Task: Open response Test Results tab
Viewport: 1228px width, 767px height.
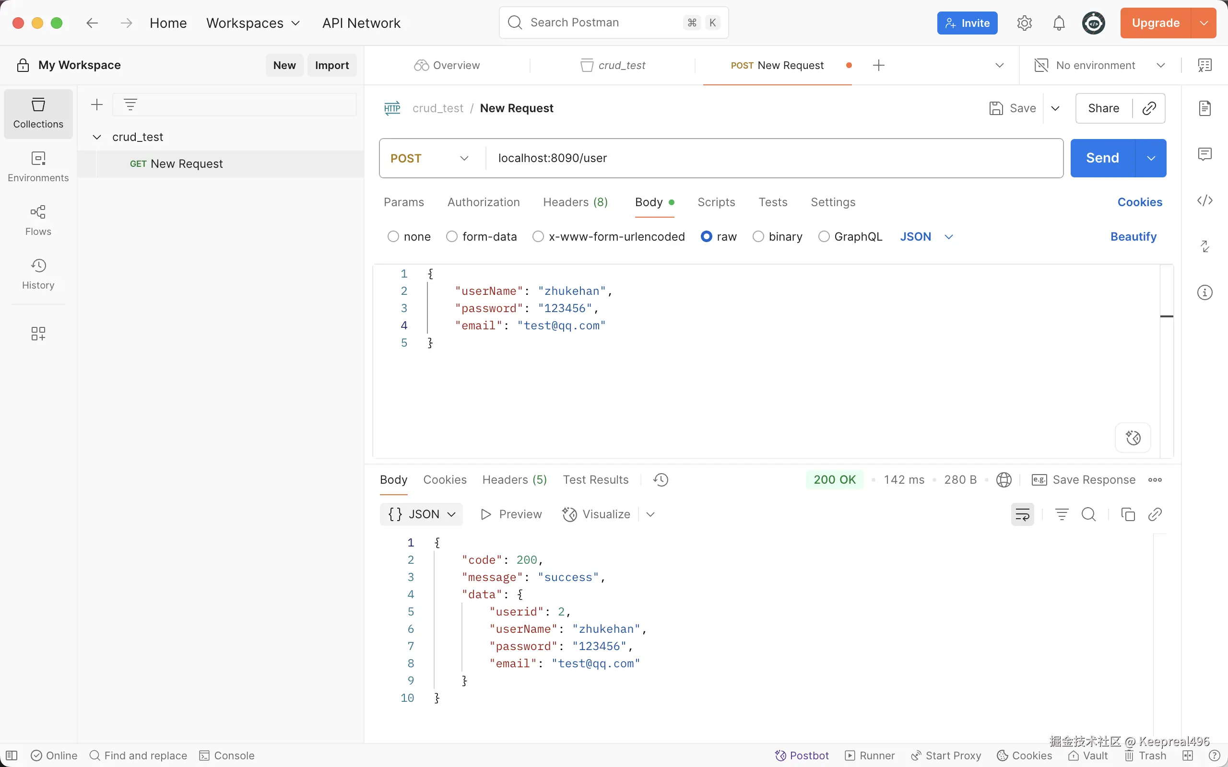Action: (595, 479)
